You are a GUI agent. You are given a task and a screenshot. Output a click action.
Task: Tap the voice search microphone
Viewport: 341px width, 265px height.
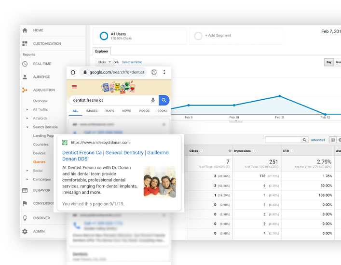[153, 100]
